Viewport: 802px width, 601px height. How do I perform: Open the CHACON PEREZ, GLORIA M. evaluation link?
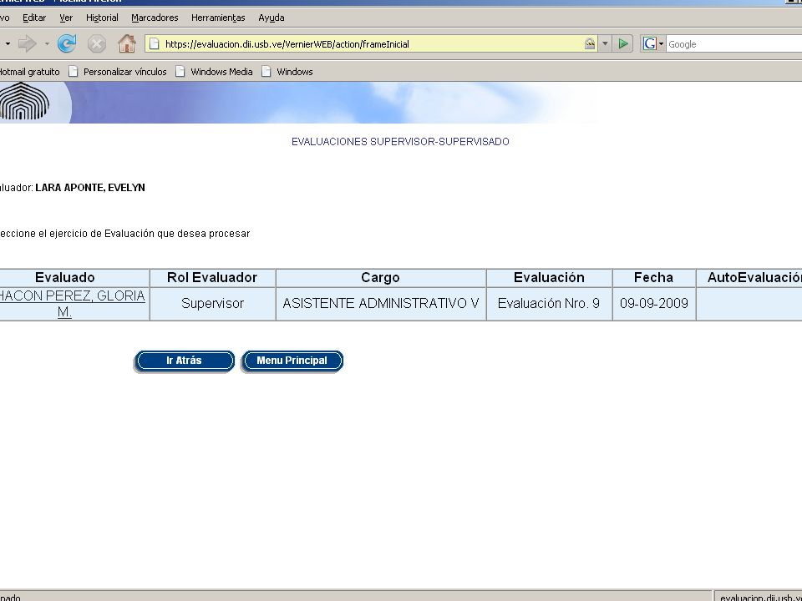pyautogui.click(x=72, y=304)
